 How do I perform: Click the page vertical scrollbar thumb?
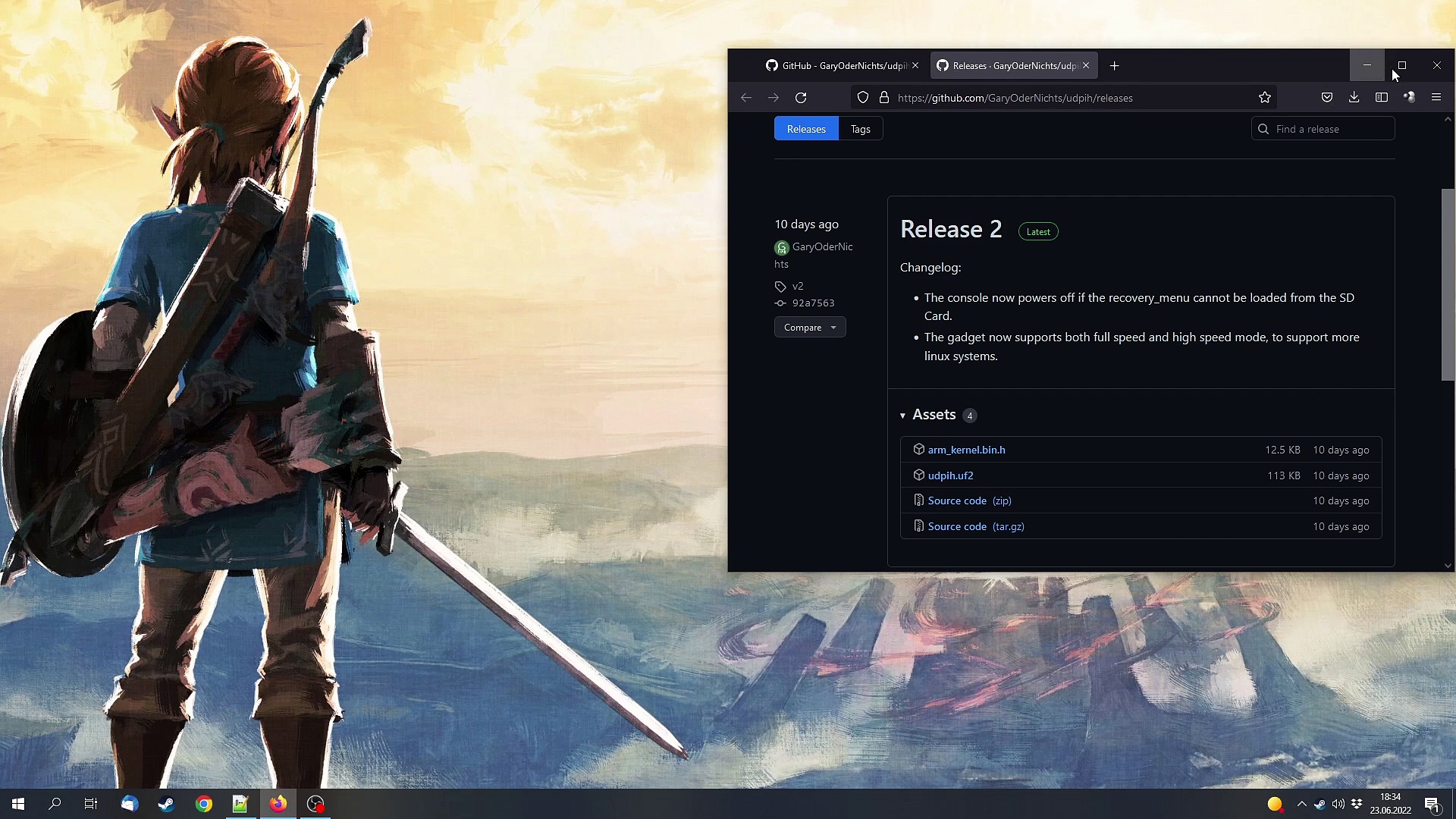tap(1447, 284)
